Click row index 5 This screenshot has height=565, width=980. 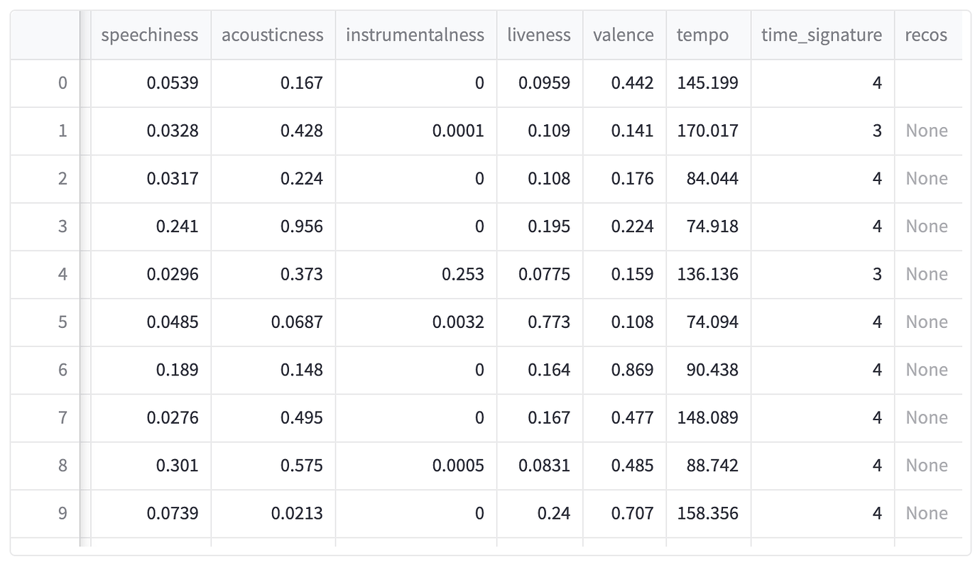tap(62, 322)
